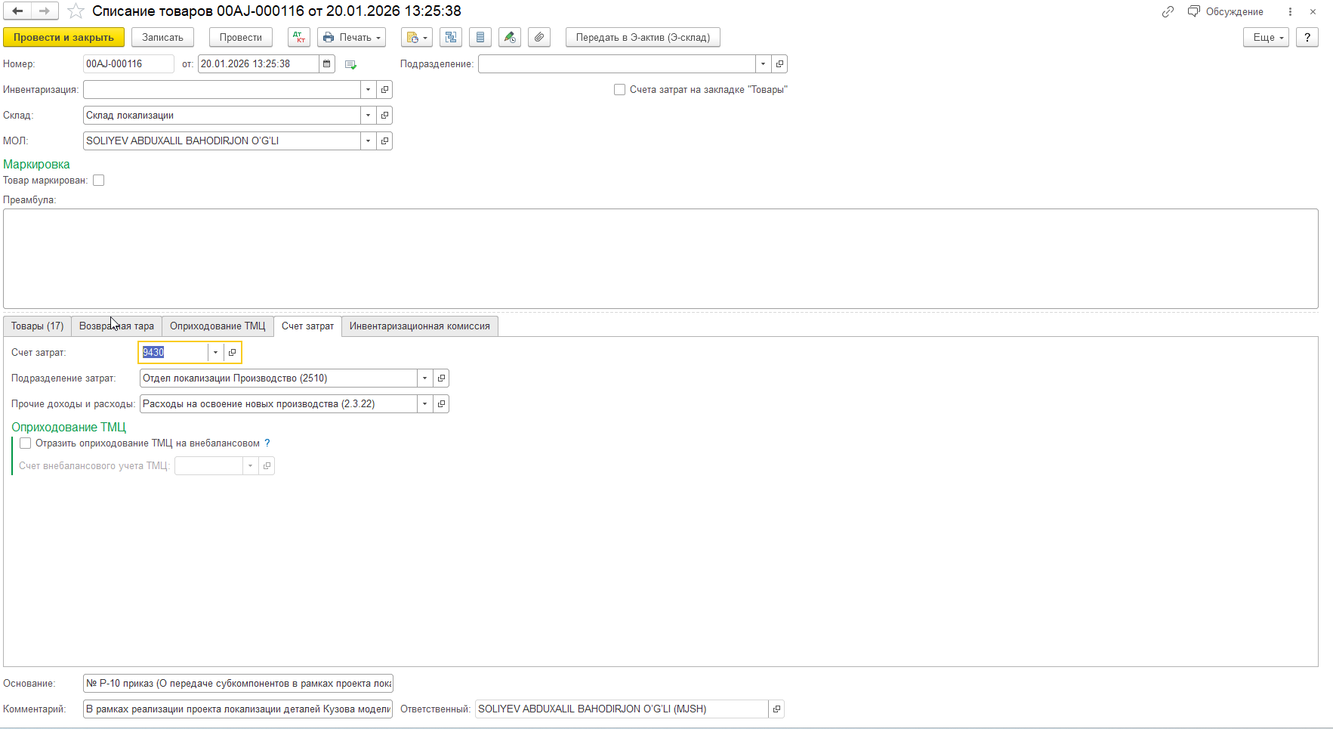Switch to the Инвентаризационная комиссия tab
This screenshot has width=1333, height=729.
coord(420,326)
